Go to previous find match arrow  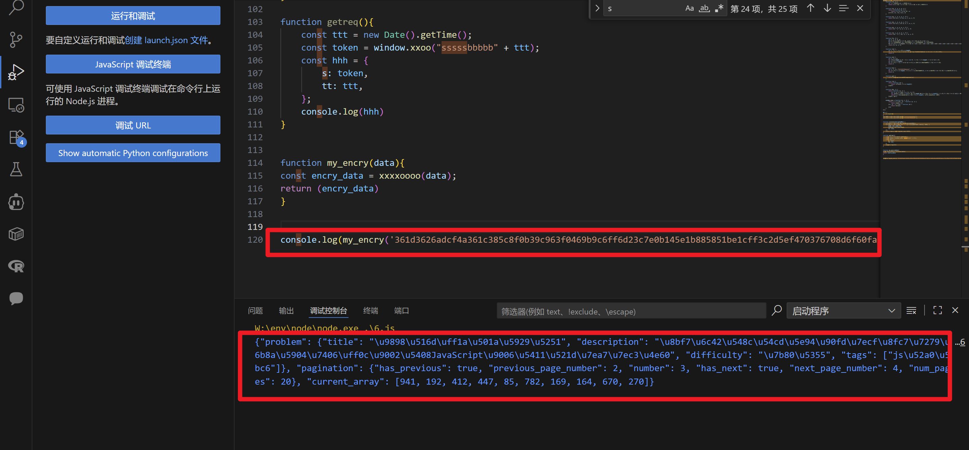(x=810, y=8)
